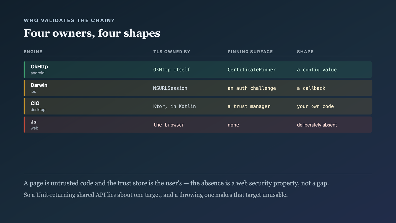Click the 'ios' platform label
This screenshot has width=396, height=223.
(33, 91)
